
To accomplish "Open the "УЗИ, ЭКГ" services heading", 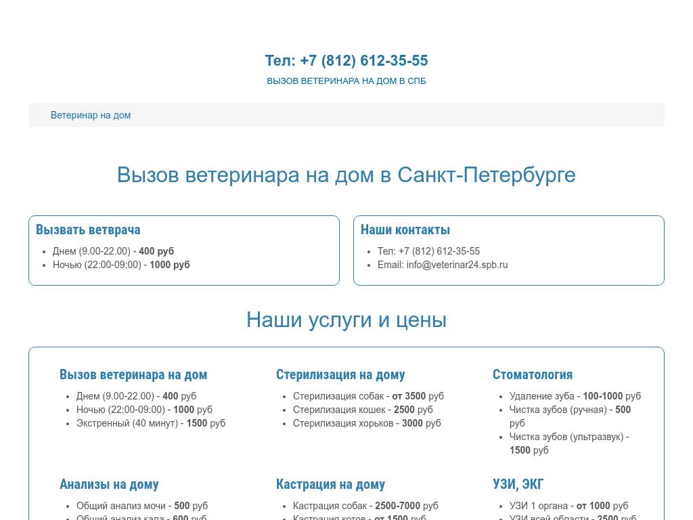I will click(x=518, y=484).
